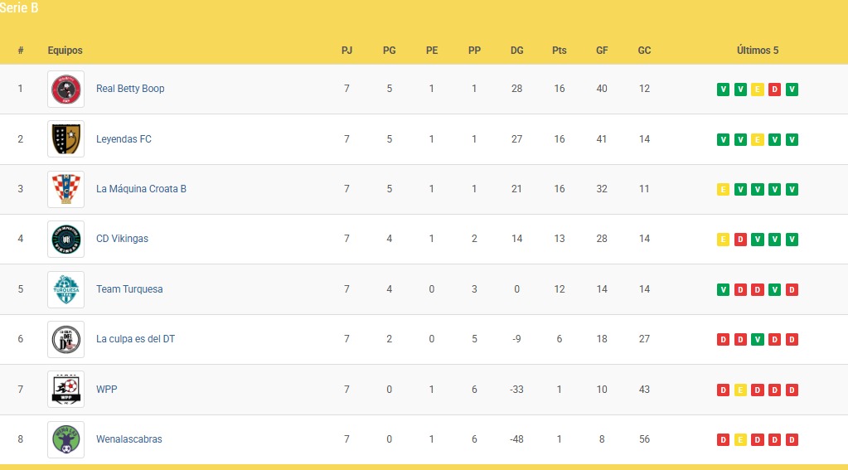This screenshot has width=848, height=470.
Task: Go to the Team Turquesa link
Action: coord(129,289)
